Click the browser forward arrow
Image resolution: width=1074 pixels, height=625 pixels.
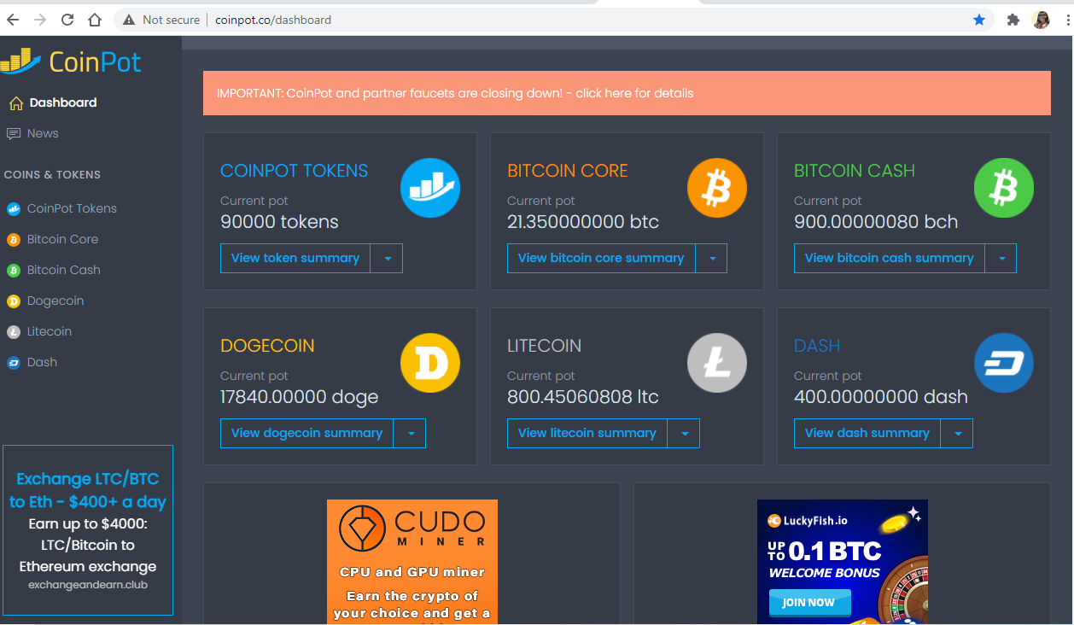[39, 20]
